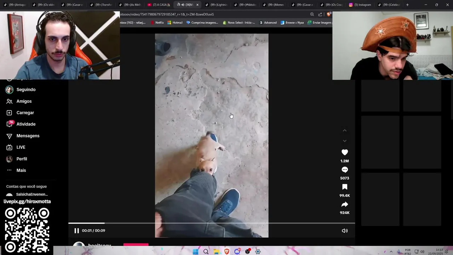
Task: Open a new browser tab
Action: pyautogui.click(x=407, y=5)
